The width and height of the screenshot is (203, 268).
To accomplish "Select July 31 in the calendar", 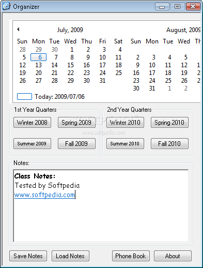I will (x=102, y=81).
